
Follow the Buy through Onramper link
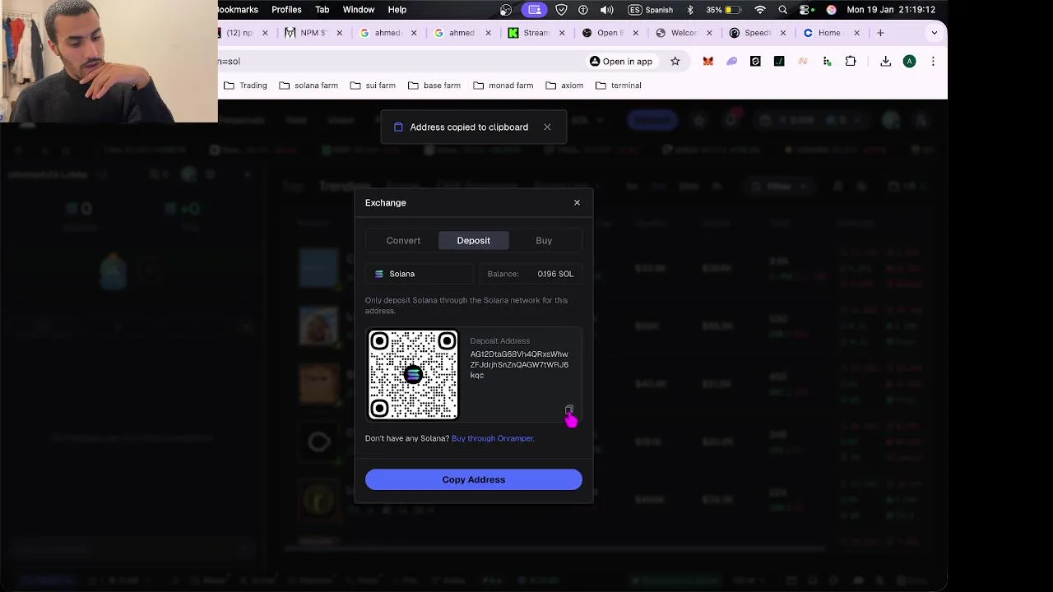(493, 438)
